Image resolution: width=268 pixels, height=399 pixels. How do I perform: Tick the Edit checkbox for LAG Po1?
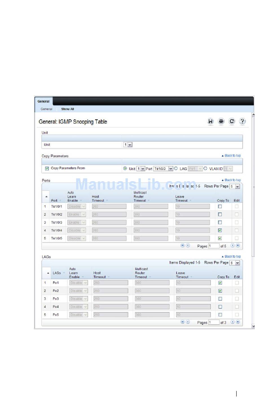click(x=237, y=283)
